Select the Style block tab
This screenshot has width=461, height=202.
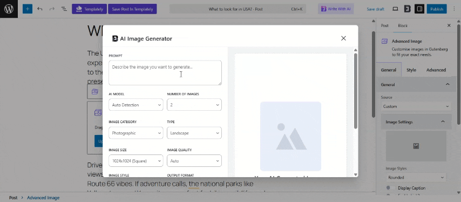click(411, 70)
